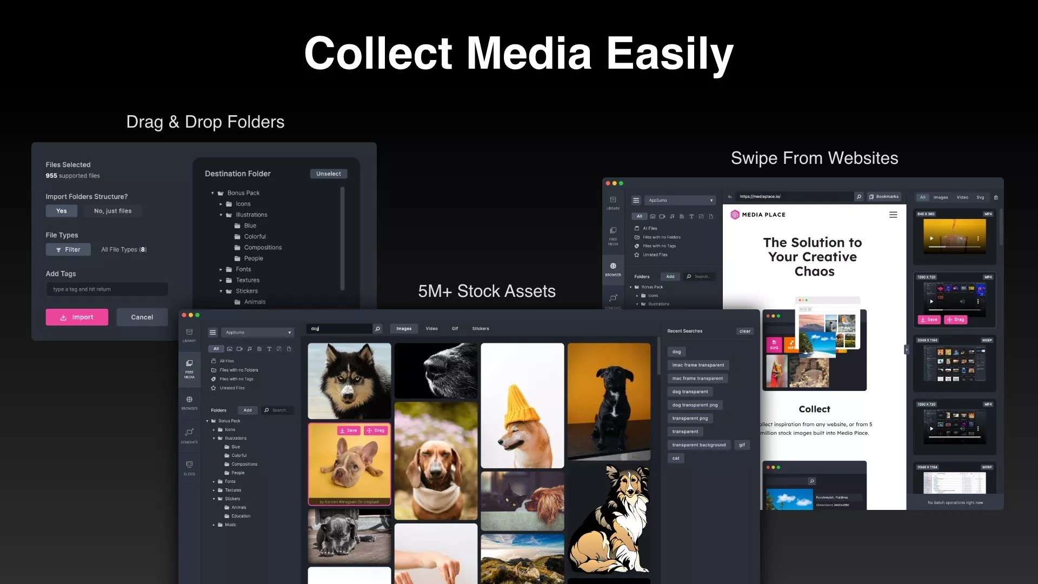The image size is (1038, 584).
Task: Open the Slides sidebar section
Action: point(189,468)
